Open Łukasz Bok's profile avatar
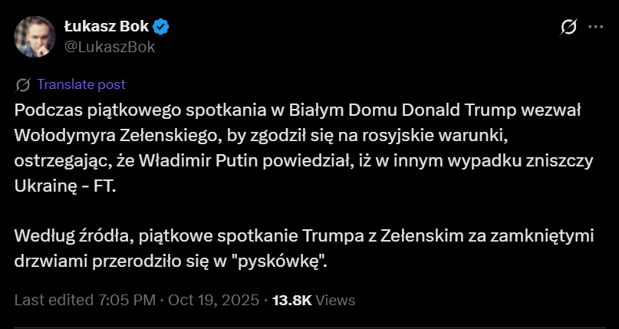The height and width of the screenshot is (329, 619). [x=35, y=36]
